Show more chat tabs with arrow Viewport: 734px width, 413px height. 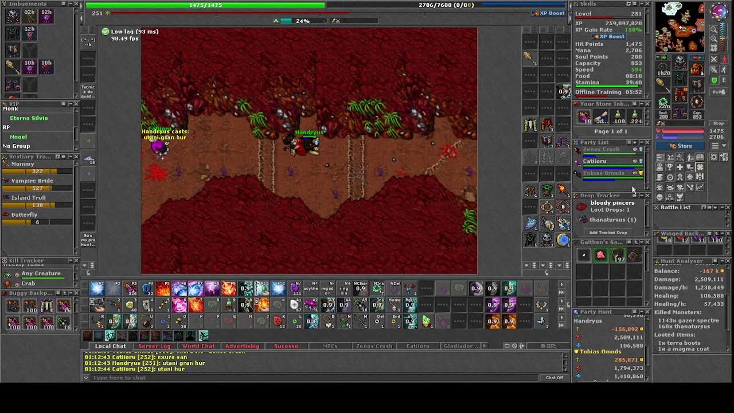pyautogui.click(x=485, y=346)
